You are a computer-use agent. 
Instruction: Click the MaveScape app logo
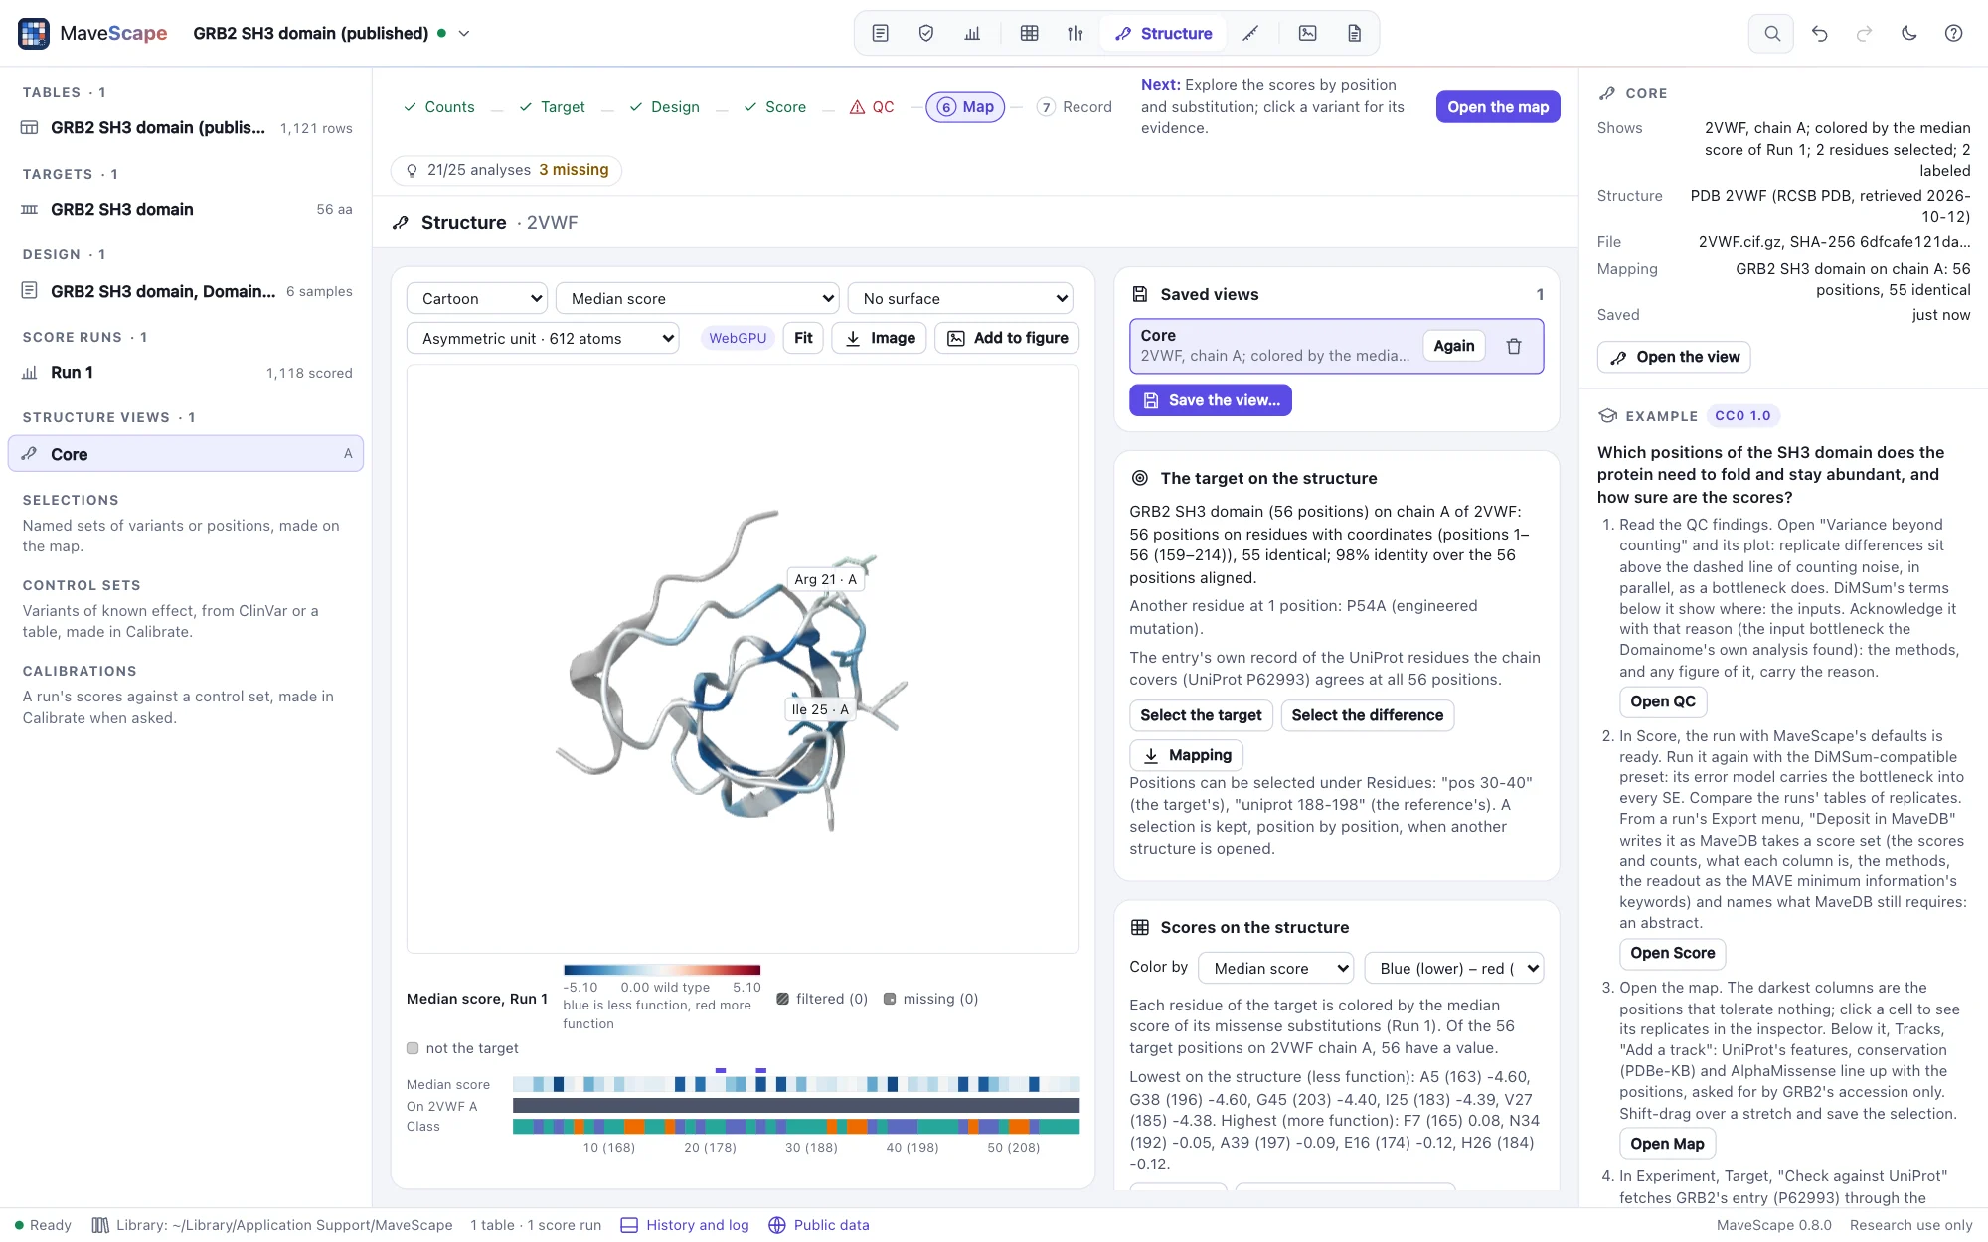coord(34,33)
